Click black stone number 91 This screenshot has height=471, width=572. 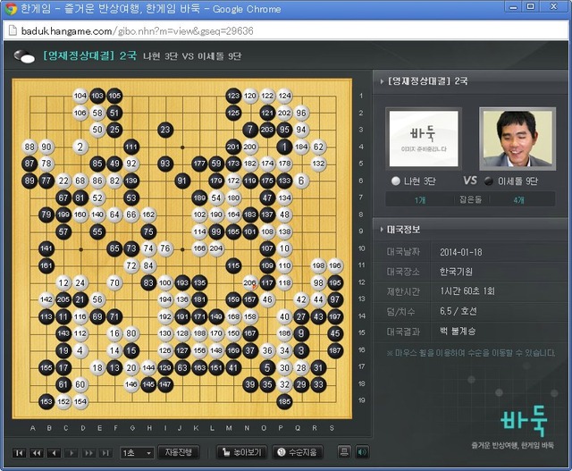182,181
